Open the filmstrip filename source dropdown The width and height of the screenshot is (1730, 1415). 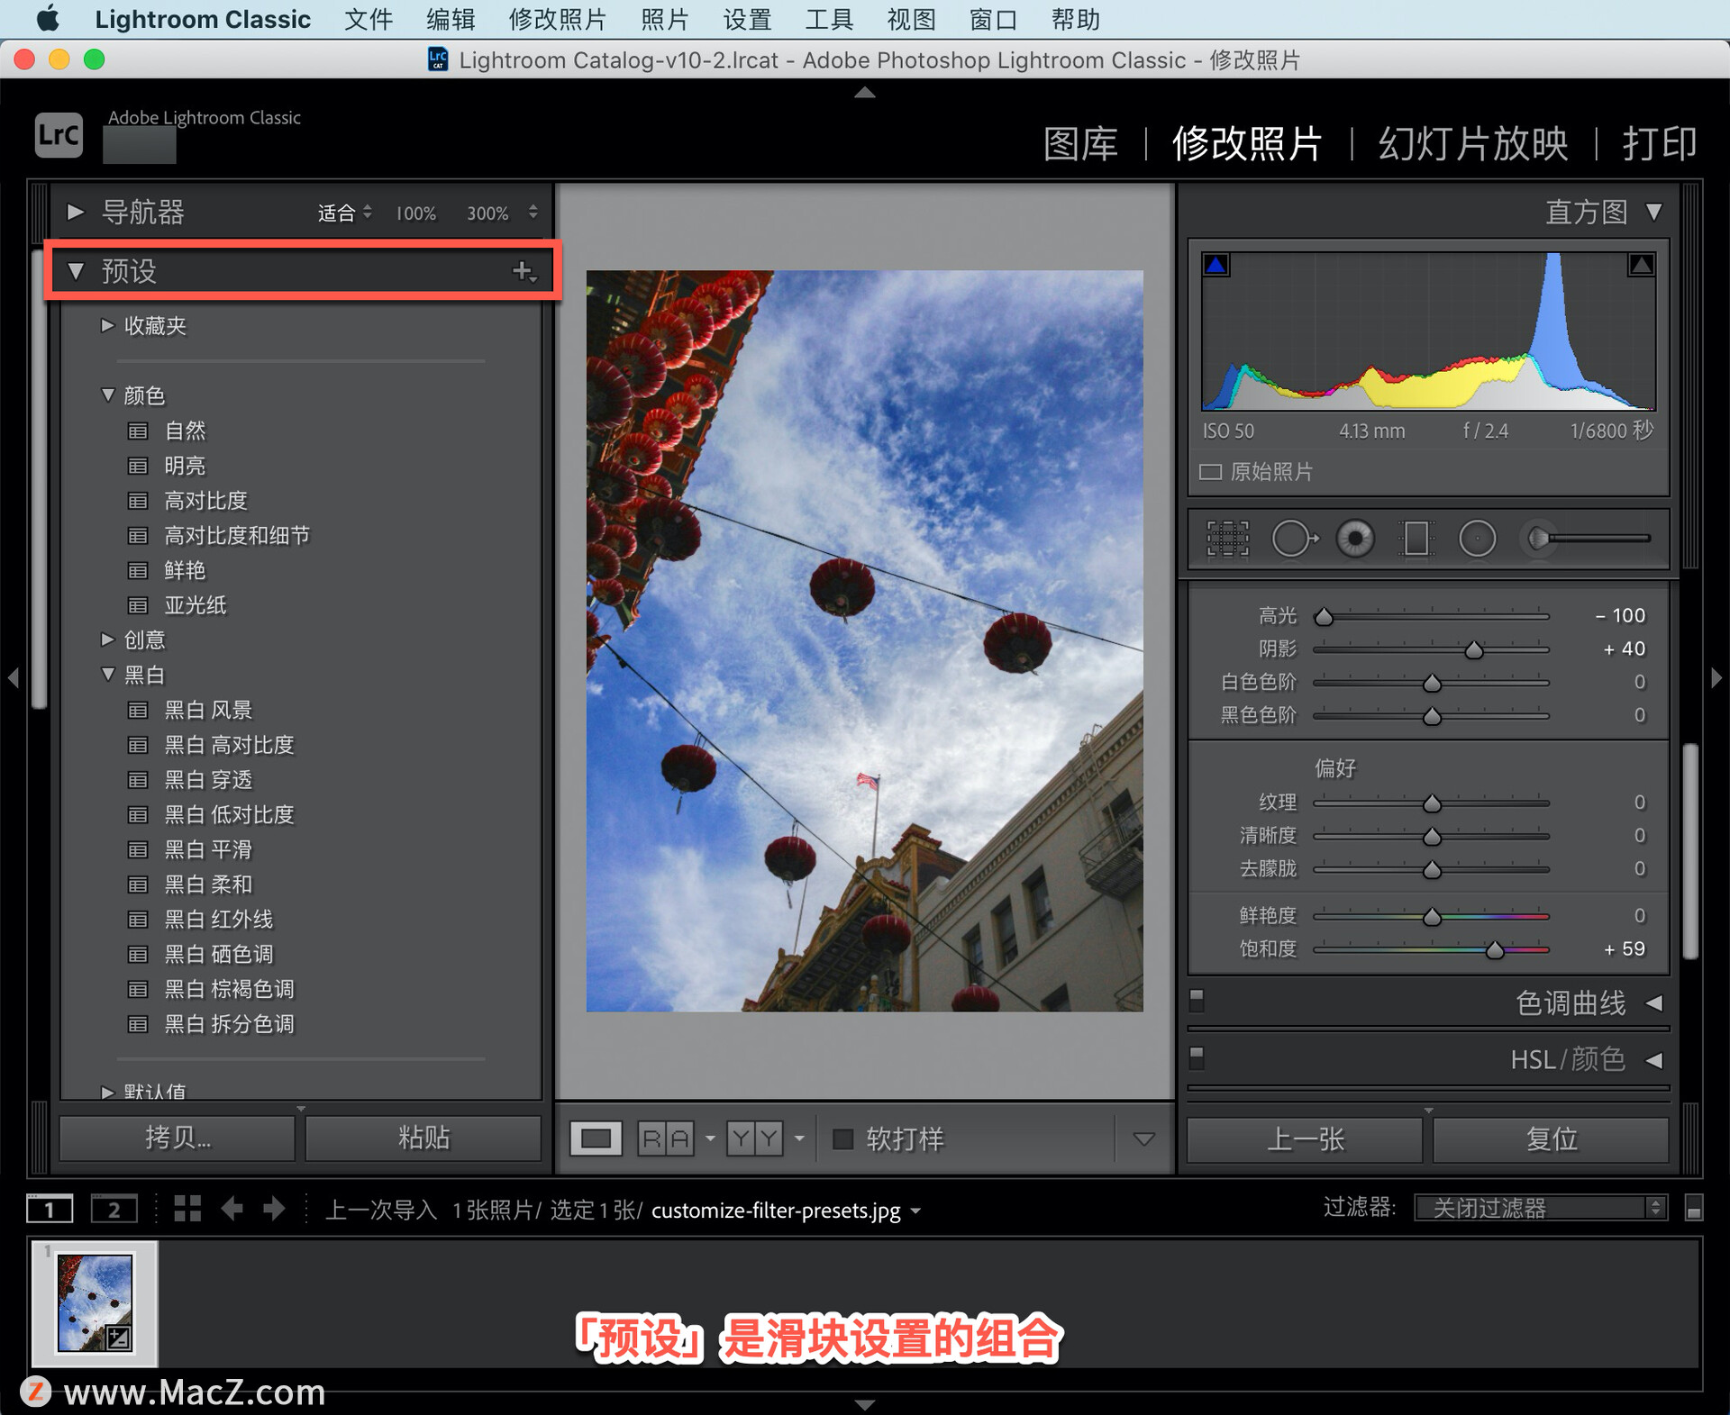pyautogui.click(x=915, y=1211)
